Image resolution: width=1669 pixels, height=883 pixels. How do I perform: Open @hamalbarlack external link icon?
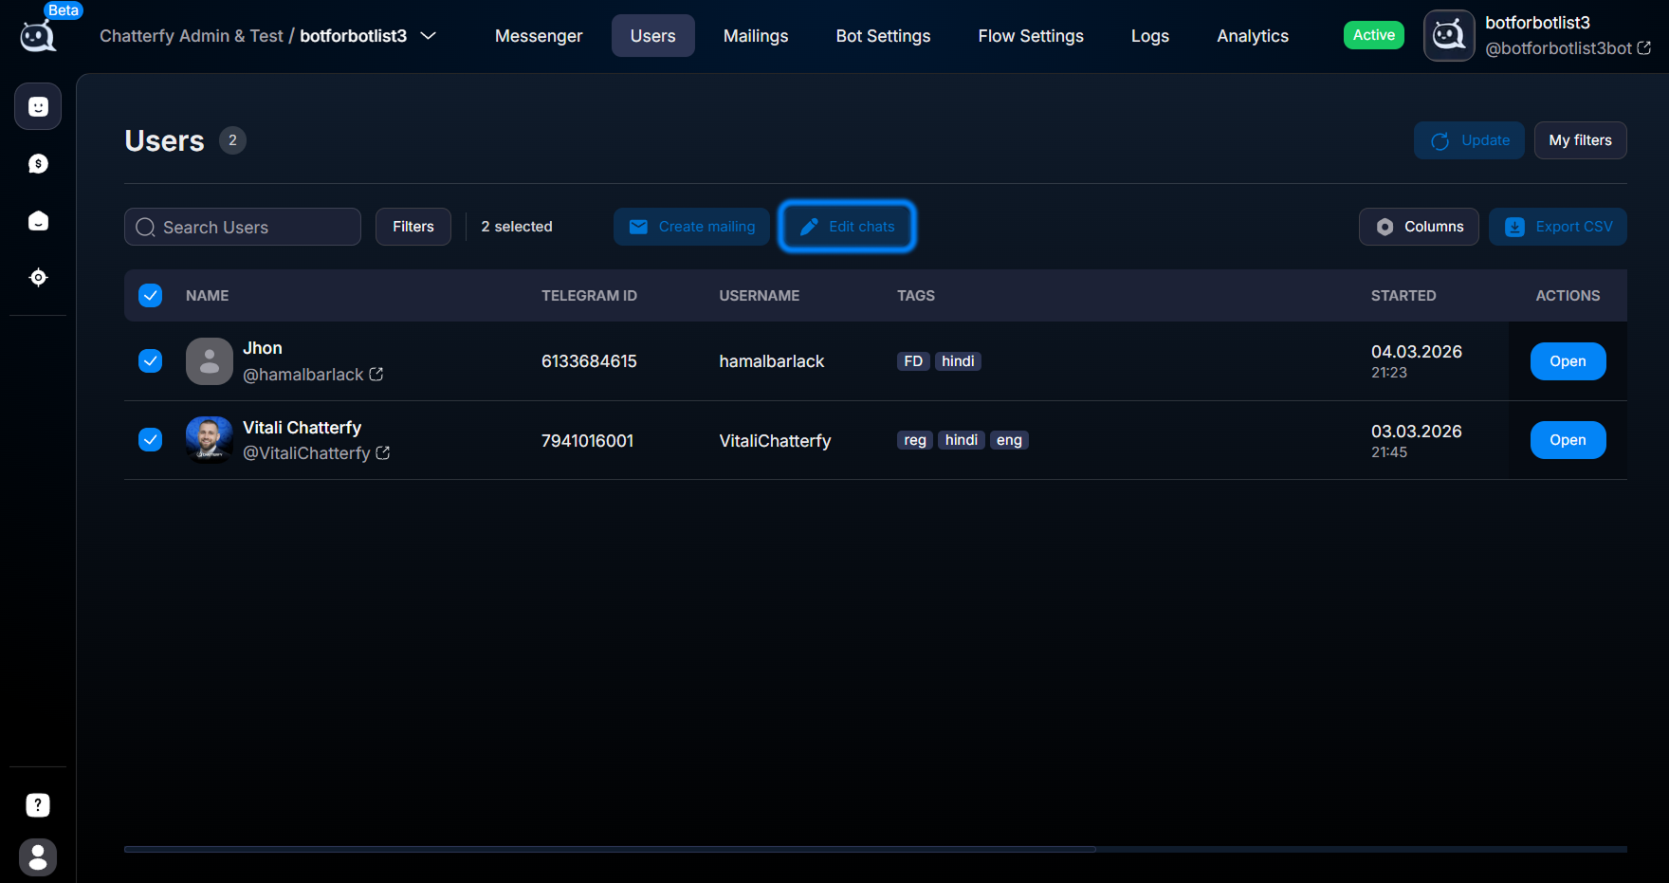click(376, 375)
